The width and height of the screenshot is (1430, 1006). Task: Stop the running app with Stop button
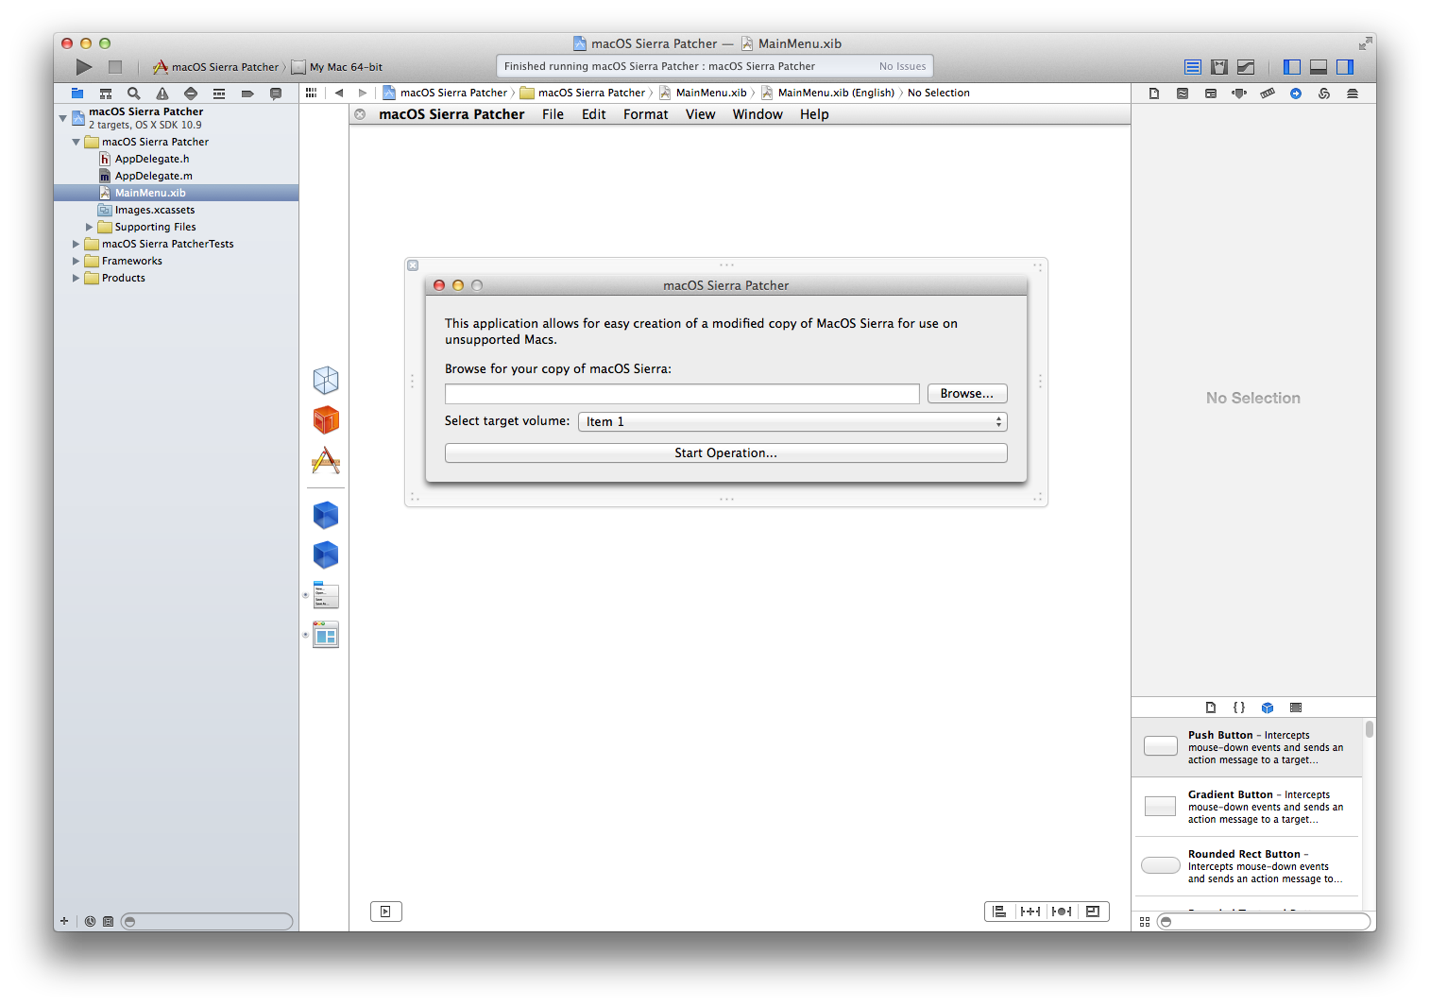pyautogui.click(x=115, y=67)
